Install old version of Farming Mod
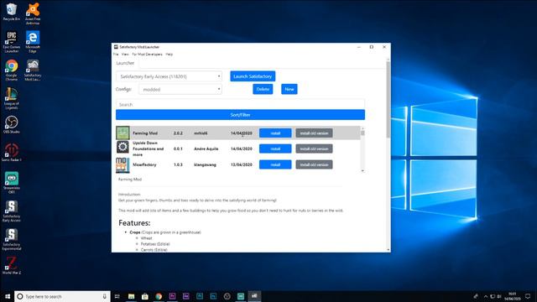 [x=314, y=133]
